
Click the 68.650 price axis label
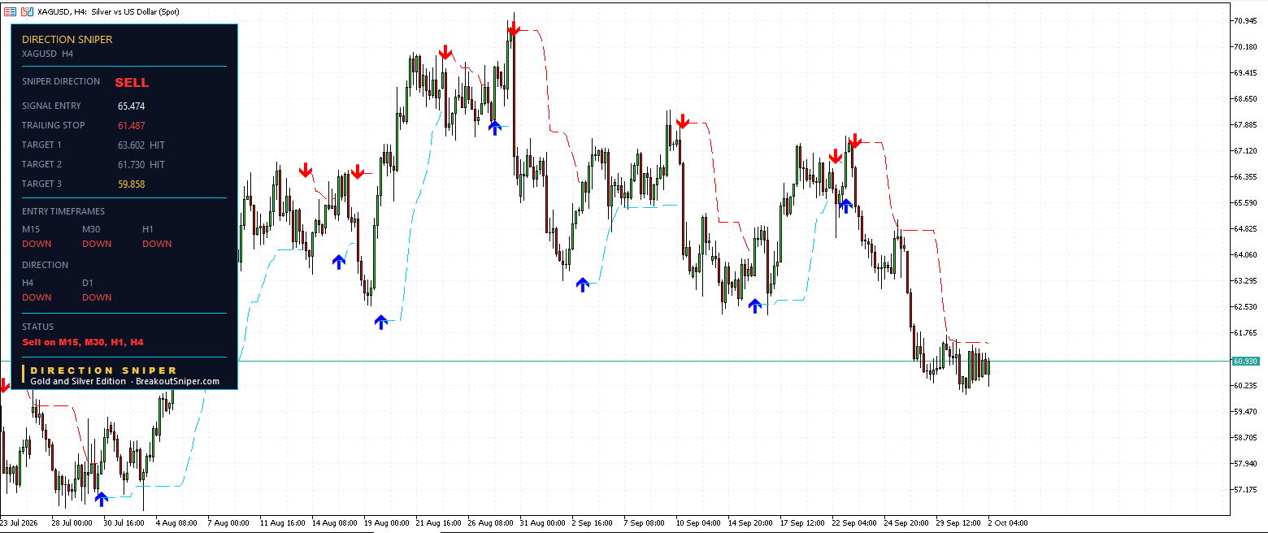[x=1246, y=98]
